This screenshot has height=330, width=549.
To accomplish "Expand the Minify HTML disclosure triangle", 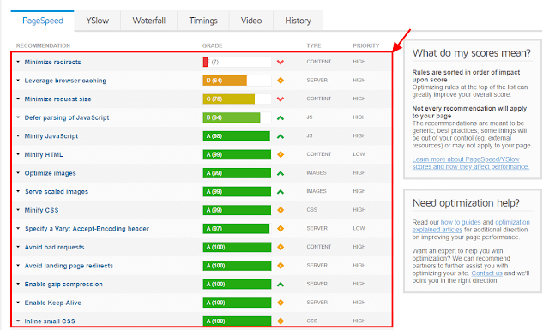I will point(18,154).
